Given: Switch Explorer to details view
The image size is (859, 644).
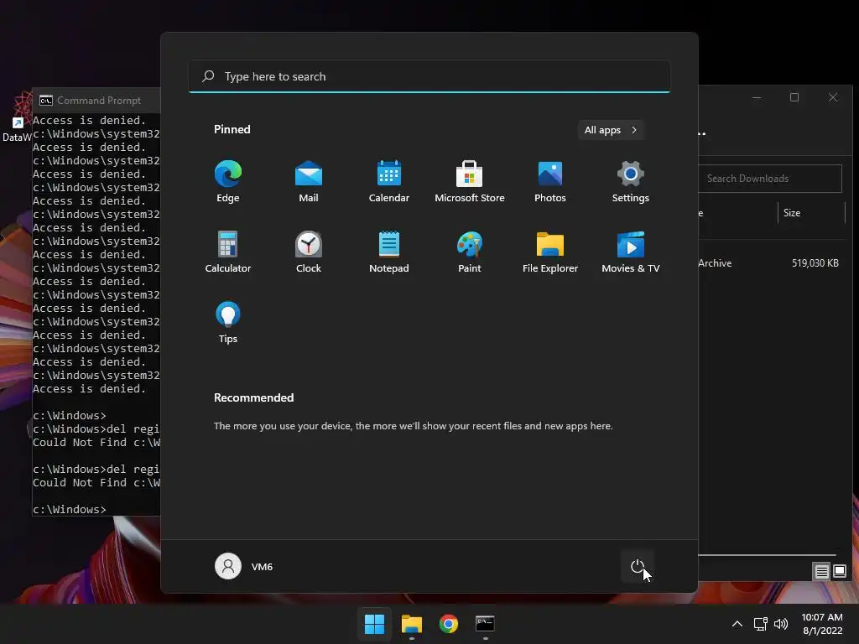Looking at the screenshot, I should 821,572.
